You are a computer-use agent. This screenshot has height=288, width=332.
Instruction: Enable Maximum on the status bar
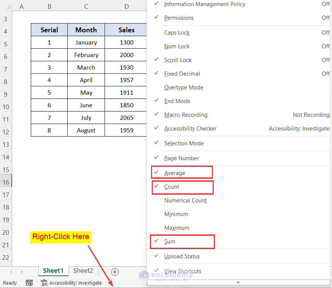tap(176, 228)
